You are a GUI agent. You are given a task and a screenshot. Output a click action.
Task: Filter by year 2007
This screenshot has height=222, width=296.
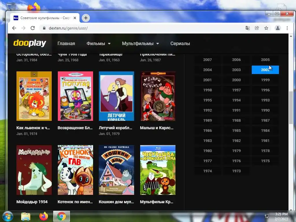(208, 60)
